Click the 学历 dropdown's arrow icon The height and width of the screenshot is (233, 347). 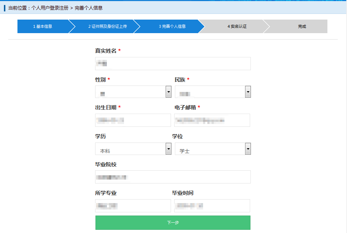click(x=168, y=149)
